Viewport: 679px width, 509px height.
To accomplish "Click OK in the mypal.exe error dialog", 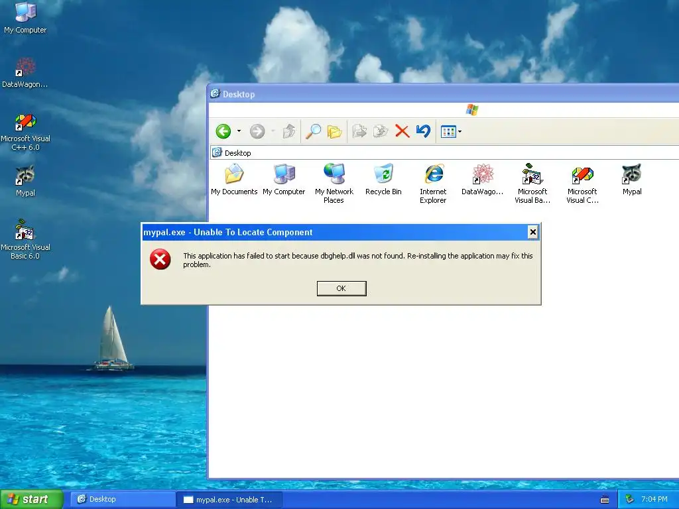I will click(x=341, y=288).
